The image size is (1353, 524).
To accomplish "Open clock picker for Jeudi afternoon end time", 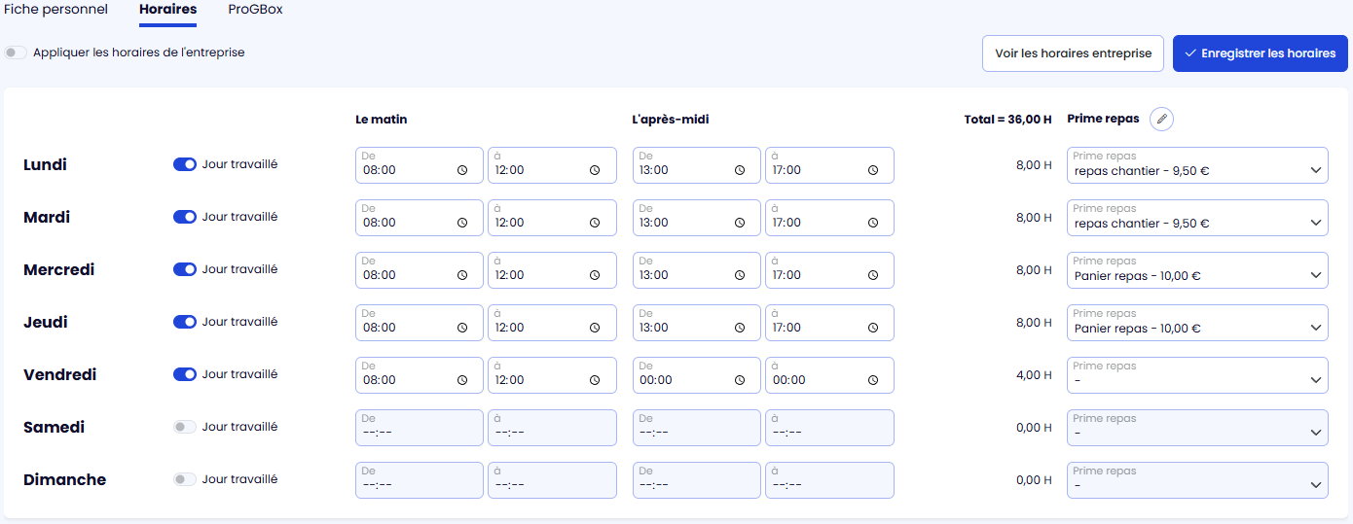I will coord(873,328).
